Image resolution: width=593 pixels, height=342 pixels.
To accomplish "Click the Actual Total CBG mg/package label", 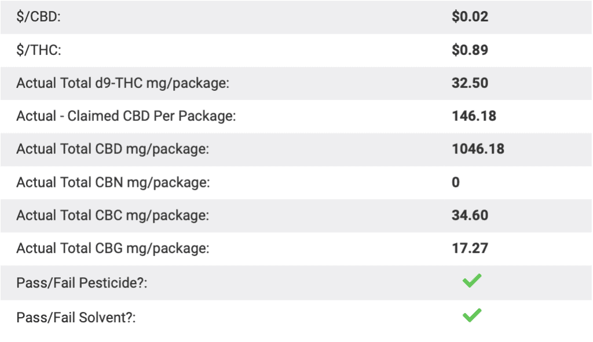I will [113, 249].
